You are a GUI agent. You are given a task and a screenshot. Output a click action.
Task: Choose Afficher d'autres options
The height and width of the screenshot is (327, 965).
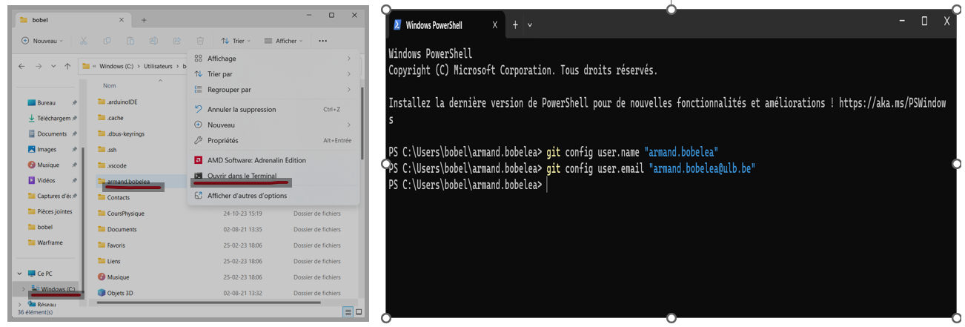click(273, 196)
